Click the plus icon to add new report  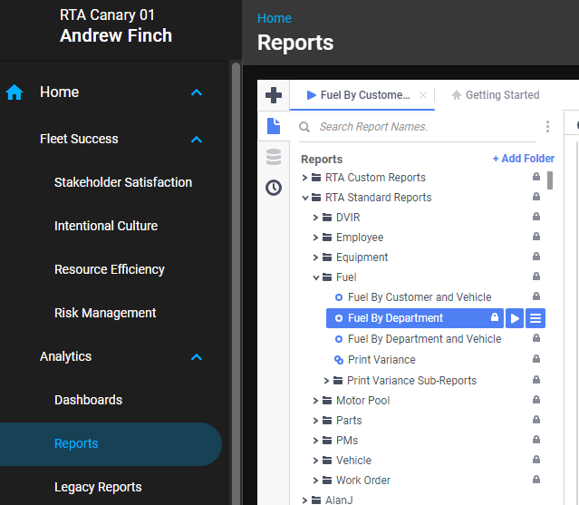coord(274,95)
